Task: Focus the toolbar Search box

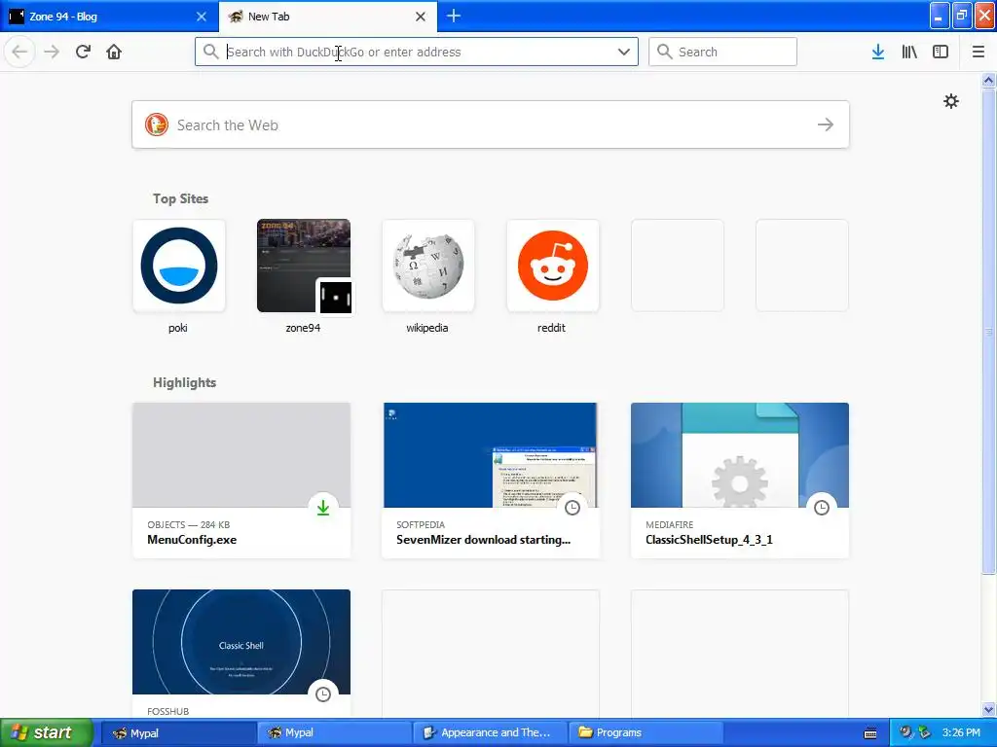Action: pos(723,52)
